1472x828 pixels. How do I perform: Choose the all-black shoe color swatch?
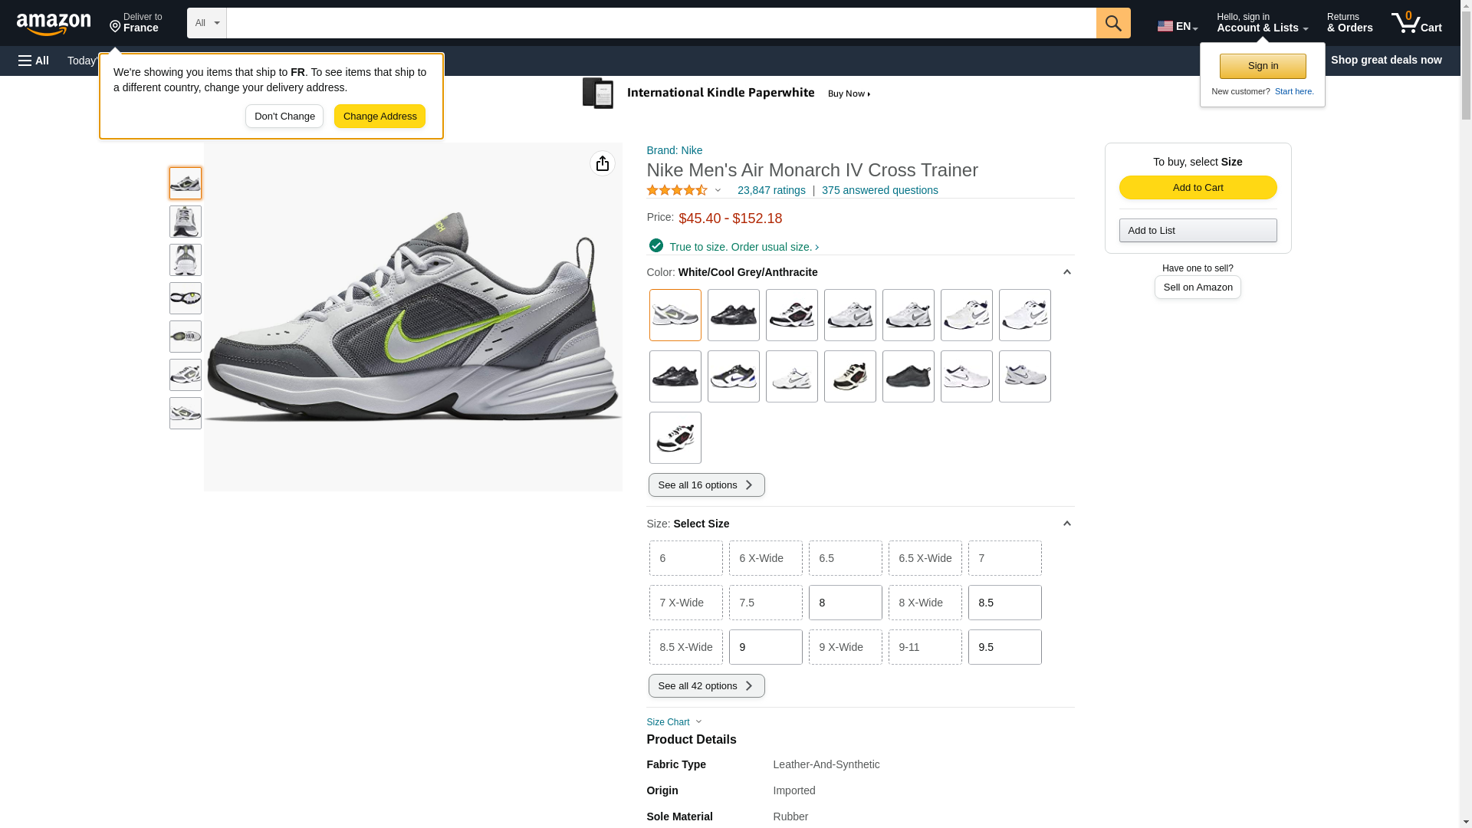908,376
